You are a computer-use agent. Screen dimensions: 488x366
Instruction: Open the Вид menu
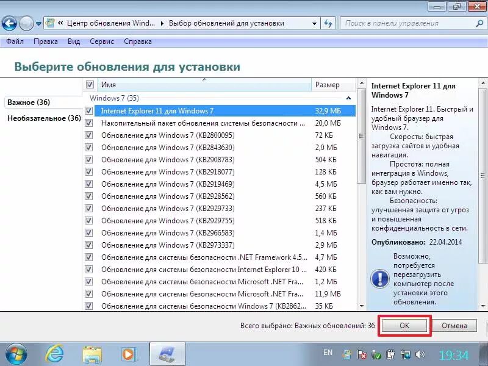(74, 41)
